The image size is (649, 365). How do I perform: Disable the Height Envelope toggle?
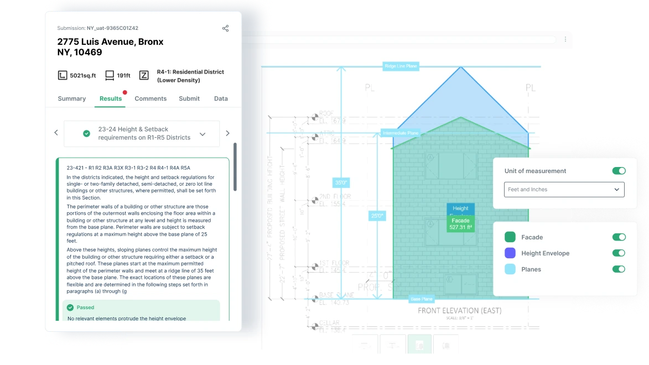coord(619,253)
